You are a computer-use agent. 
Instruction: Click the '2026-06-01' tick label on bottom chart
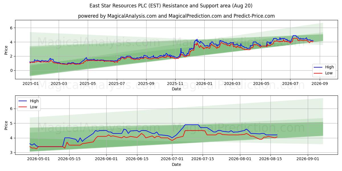[107, 159]
